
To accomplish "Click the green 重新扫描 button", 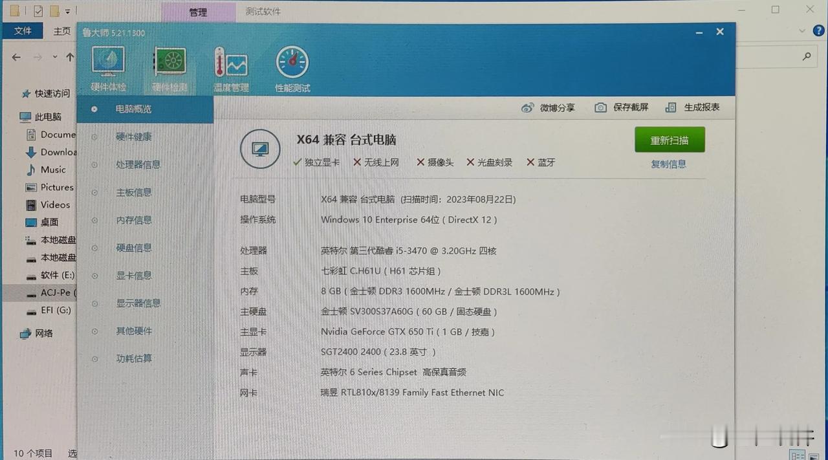I will [x=670, y=140].
